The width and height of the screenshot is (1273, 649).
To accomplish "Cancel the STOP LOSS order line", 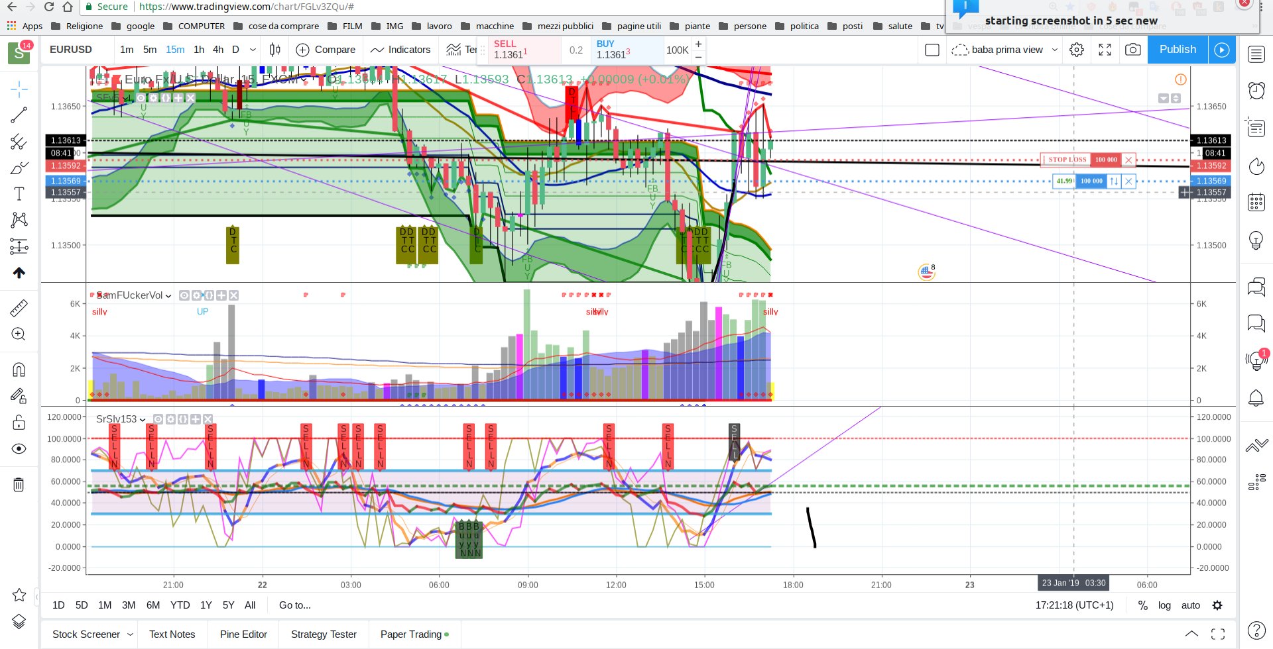I will tap(1128, 160).
